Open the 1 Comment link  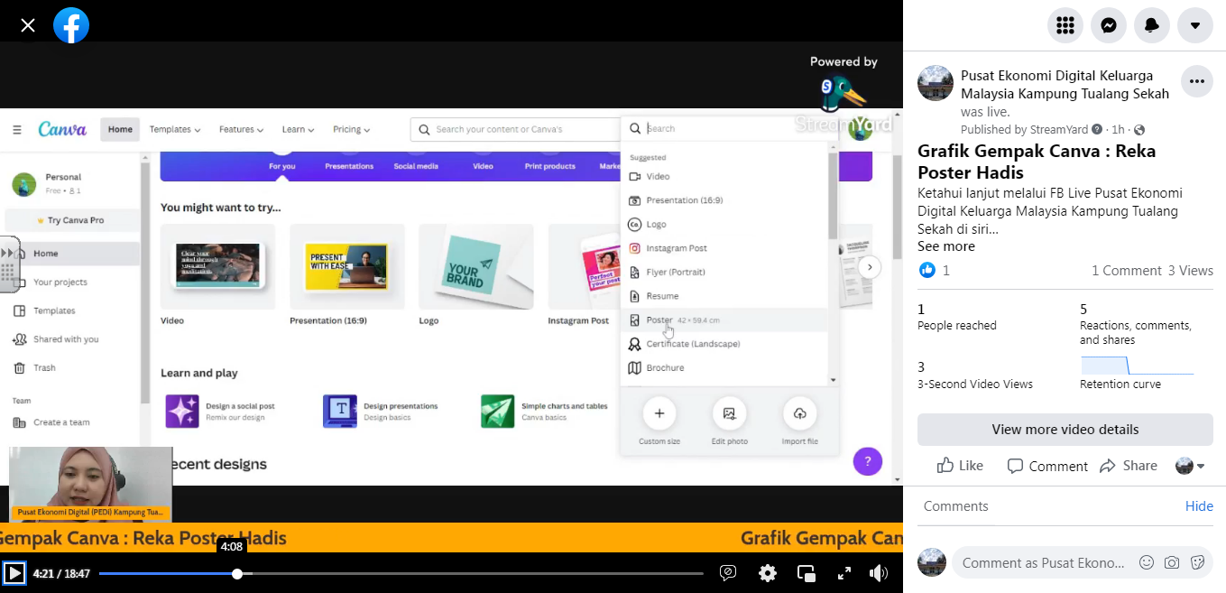pyautogui.click(x=1126, y=271)
